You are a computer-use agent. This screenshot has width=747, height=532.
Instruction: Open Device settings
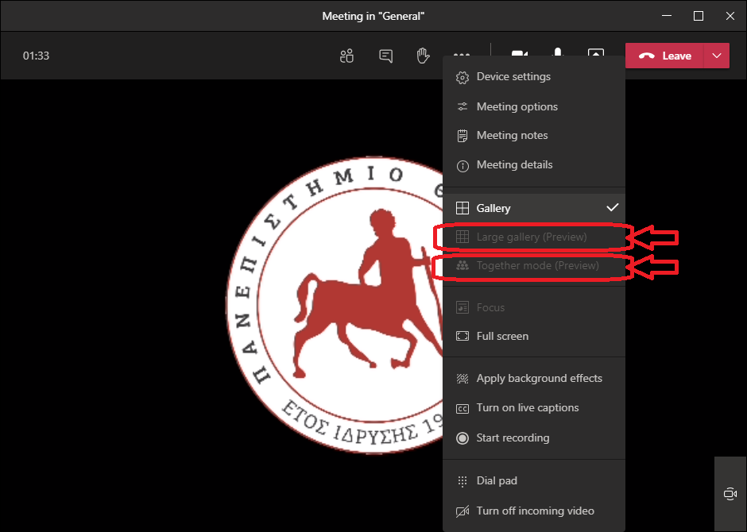point(534,76)
